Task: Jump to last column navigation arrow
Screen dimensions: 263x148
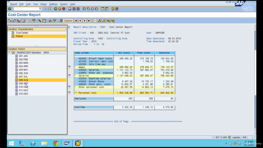Action: [89, 21]
